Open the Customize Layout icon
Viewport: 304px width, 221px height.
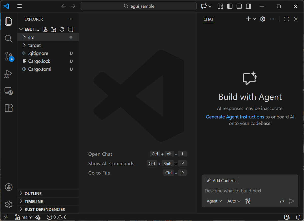point(220,6)
